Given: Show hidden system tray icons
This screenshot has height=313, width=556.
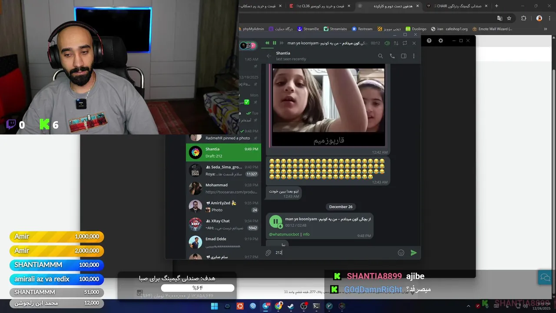Looking at the screenshot, I should (468, 306).
